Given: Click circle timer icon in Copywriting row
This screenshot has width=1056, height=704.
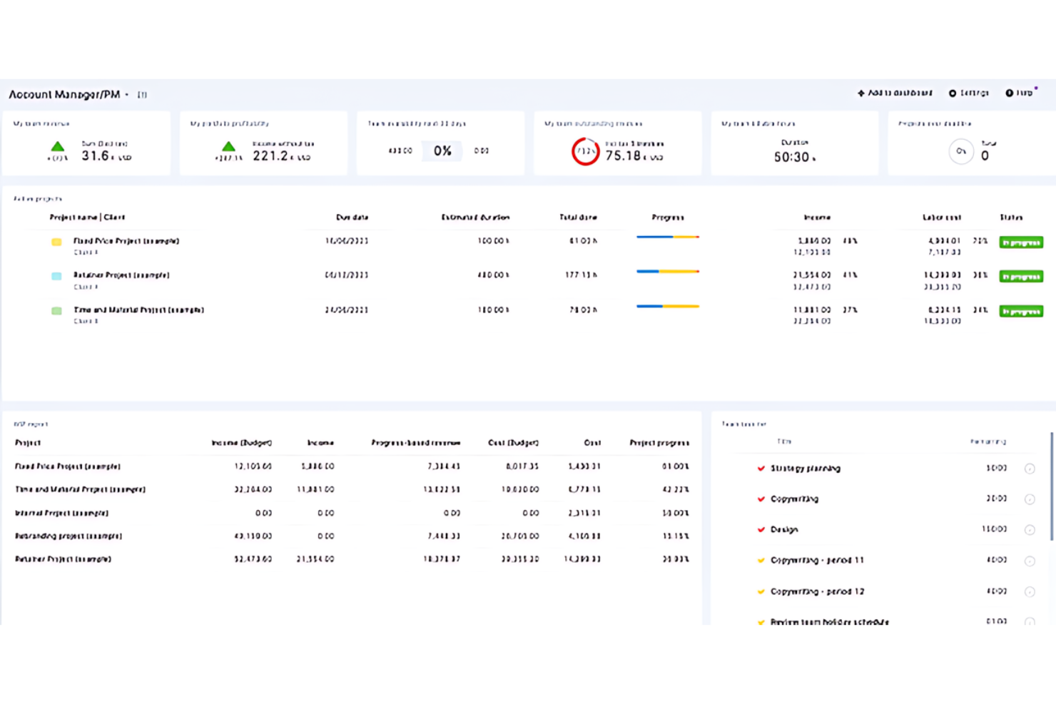Looking at the screenshot, I should click(x=1030, y=499).
